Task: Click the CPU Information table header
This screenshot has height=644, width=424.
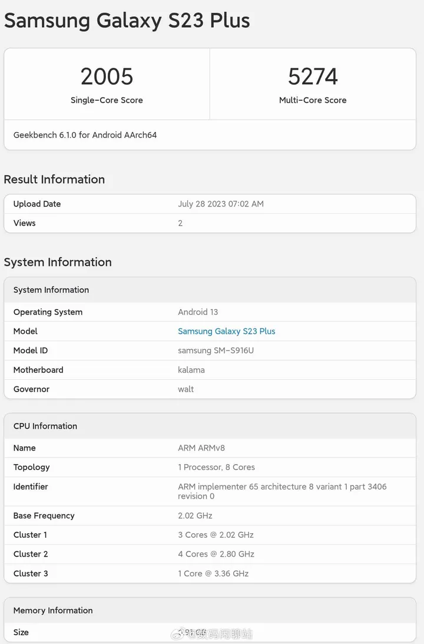Action: (x=45, y=426)
